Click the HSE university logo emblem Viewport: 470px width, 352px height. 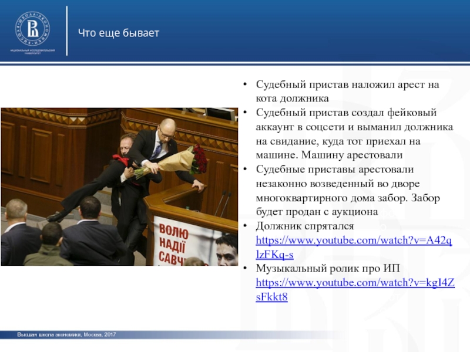click(32, 29)
